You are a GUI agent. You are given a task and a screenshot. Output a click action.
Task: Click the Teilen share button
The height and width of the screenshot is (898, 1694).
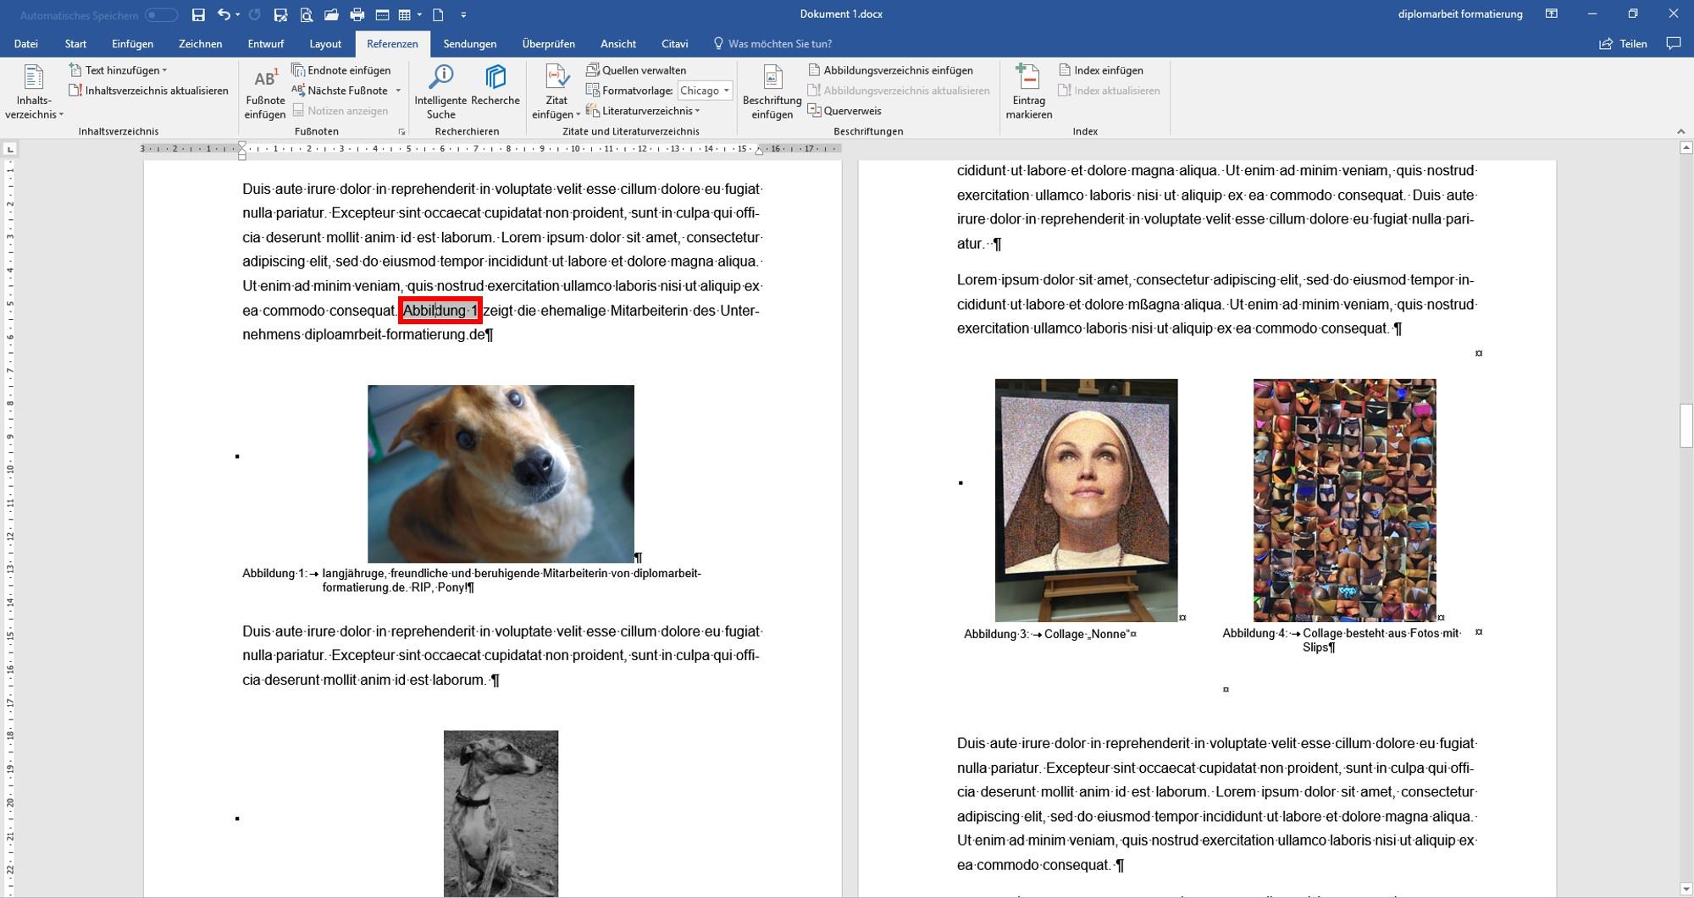click(1623, 44)
